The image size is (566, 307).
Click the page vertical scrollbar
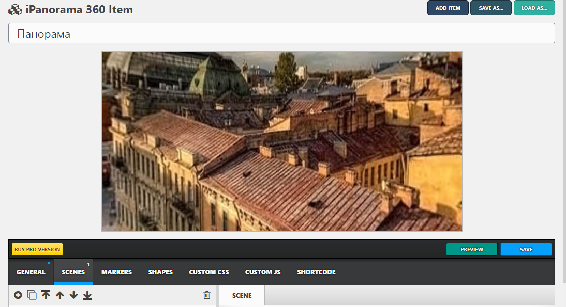click(x=564, y=141)
